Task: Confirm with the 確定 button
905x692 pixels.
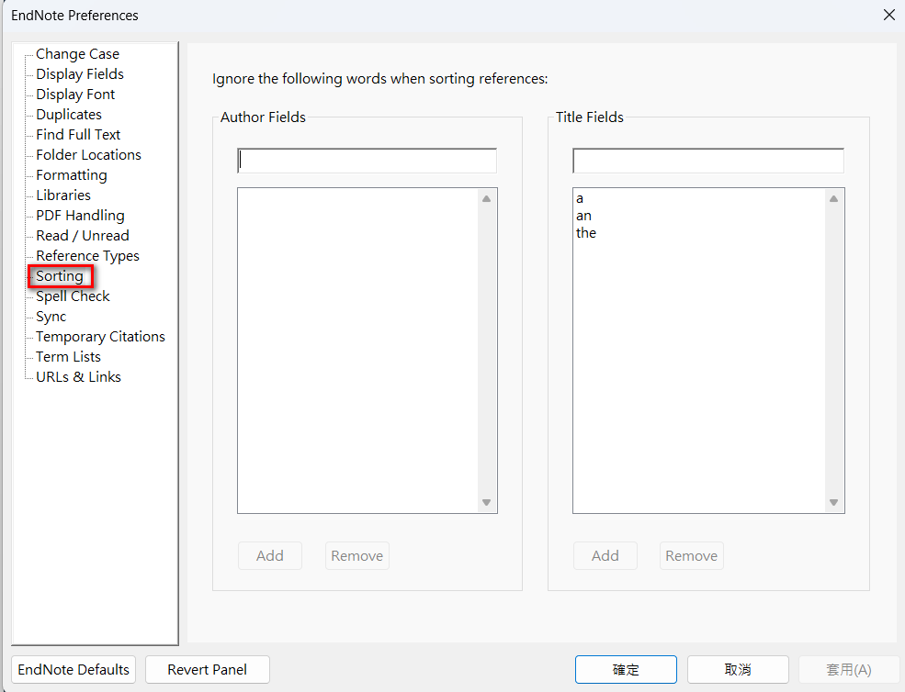Action: [626, 669]
